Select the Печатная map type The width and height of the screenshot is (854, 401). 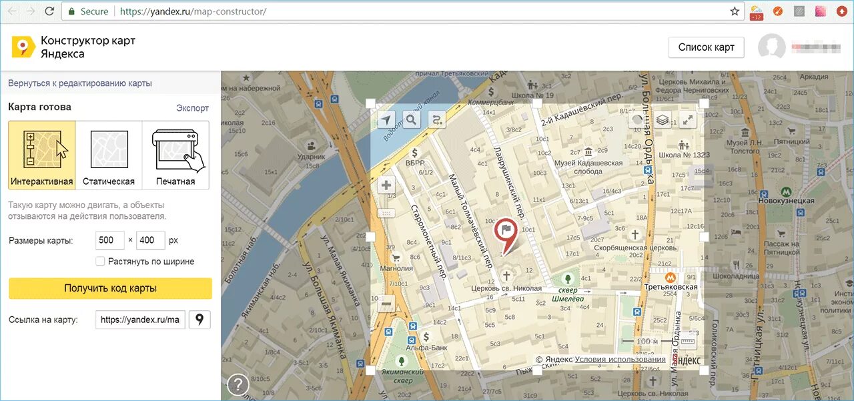175,155
